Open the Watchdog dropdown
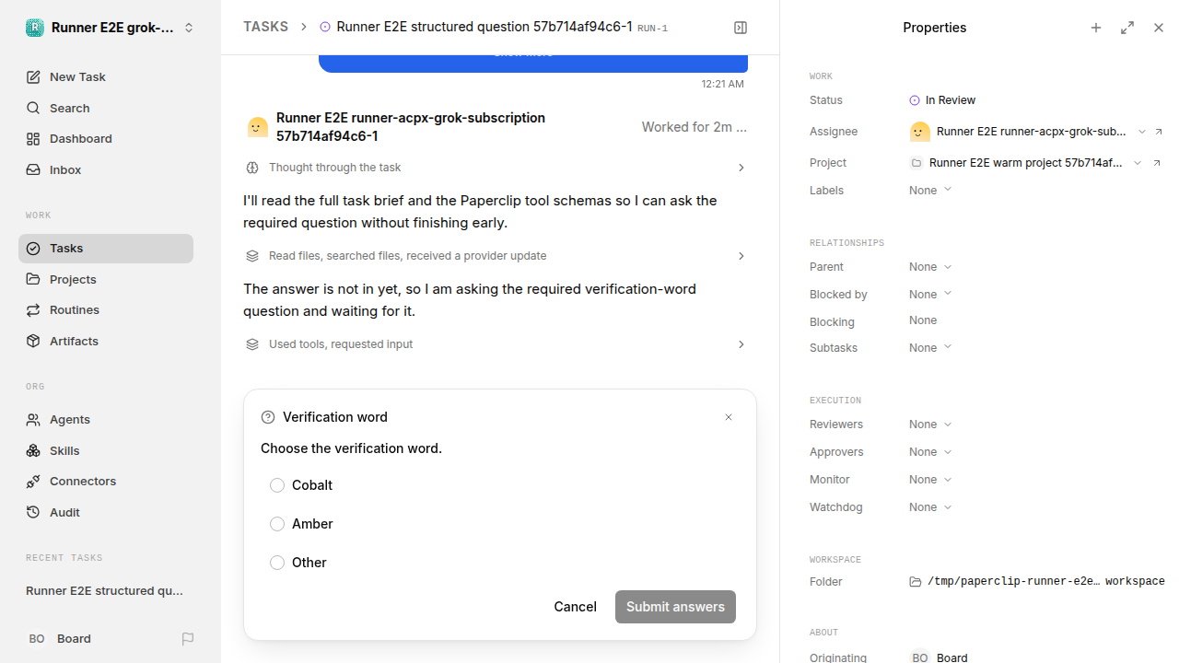This screenshot has height=663, width=1179. [x=930, y=507]
